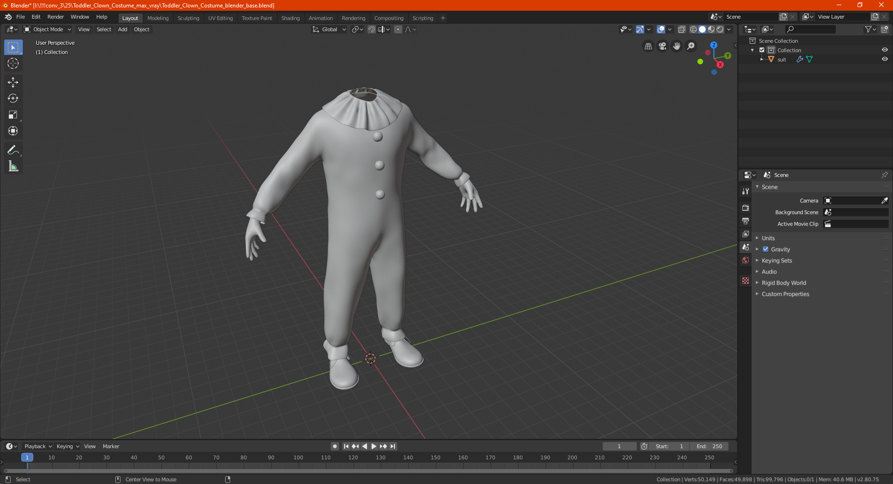Activate the Cursor tool
This screenshot has width=893, height=484.
click(13, 63)
